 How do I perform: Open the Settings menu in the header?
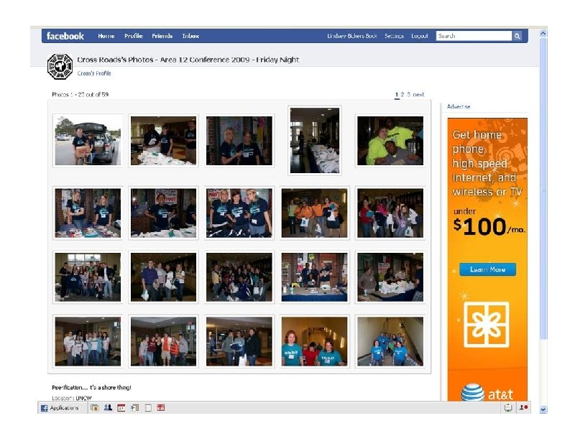click(x=394, y=36)
